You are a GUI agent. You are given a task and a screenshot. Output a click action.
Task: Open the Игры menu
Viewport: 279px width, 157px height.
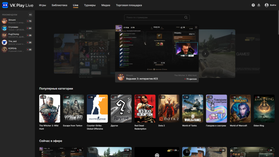pos(43,5)
